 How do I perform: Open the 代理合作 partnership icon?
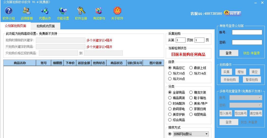point(45,11)
